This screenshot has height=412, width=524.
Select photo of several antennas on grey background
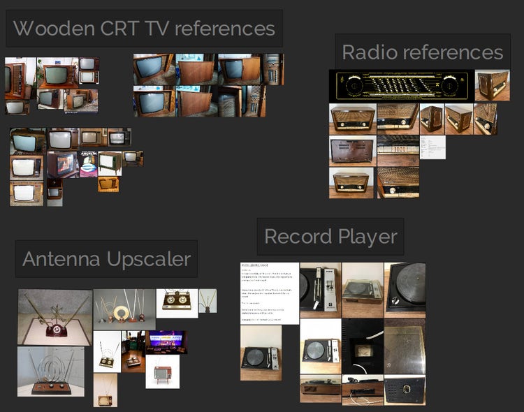(x=124, y=309)
